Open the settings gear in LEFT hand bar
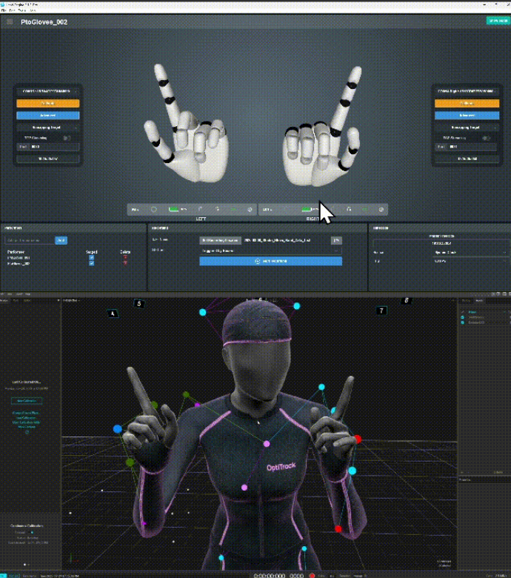Screen dimensions: 511x578 [x=250, y=210]
